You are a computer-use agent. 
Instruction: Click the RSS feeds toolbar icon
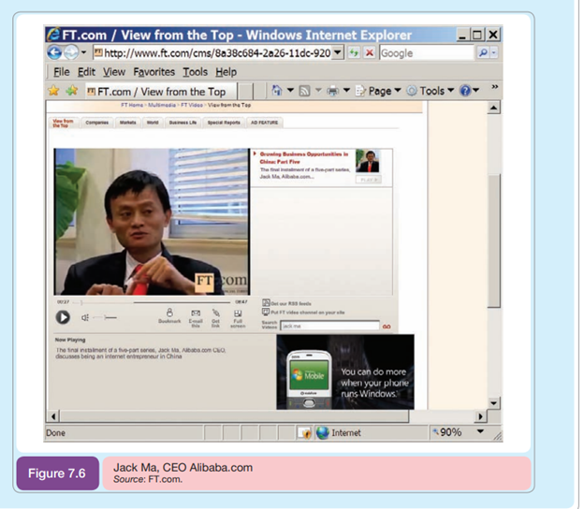(304, 91)
